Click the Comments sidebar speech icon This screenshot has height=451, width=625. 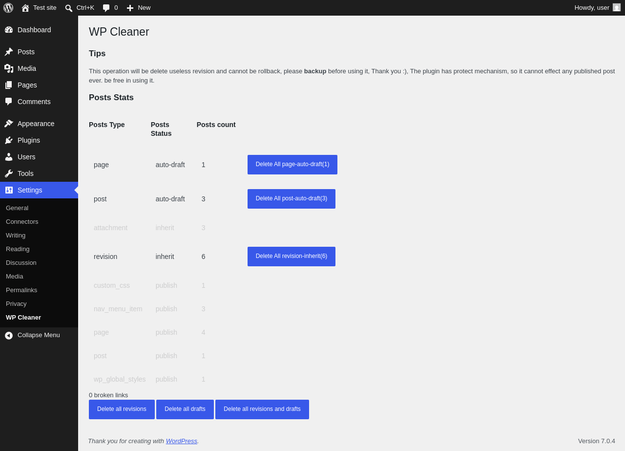point(9,102)
